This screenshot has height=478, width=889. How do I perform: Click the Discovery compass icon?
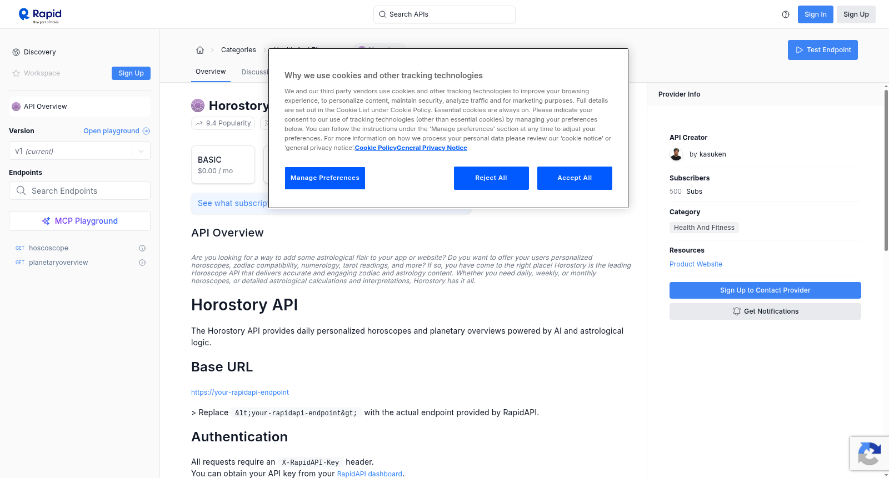point(16,52)
